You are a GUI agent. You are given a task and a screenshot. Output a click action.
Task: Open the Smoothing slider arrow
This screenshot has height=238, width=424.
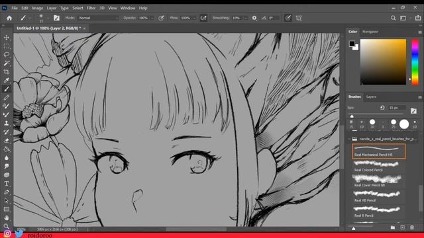point(245,18)
